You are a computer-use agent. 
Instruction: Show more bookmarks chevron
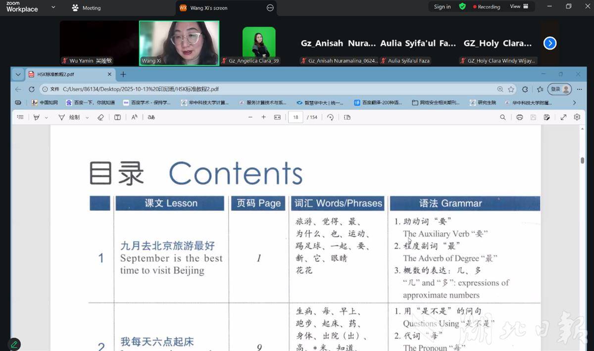[x=574, y=102]
